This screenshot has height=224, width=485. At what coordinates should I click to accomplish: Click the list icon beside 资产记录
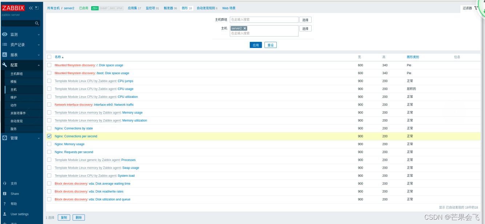coord(5,44)
